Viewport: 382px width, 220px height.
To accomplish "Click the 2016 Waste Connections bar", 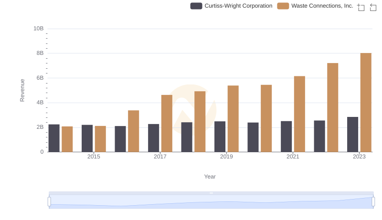I will 134,131.
